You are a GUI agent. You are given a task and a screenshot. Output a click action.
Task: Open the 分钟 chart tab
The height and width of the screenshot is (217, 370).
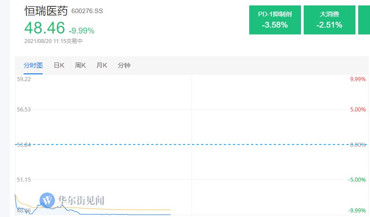tap(124, 65)
